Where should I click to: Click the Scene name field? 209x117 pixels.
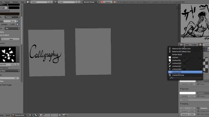click(x=66, y=2)
